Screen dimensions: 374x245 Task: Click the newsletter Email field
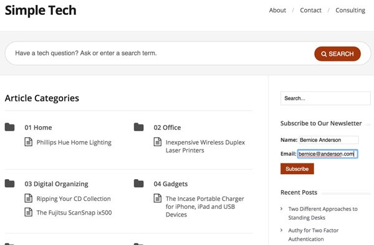[327, 154]
